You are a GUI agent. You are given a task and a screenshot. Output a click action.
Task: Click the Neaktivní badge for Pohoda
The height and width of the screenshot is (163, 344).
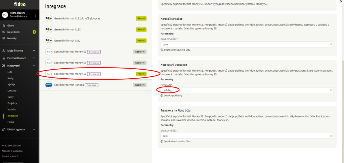pyautogui.click(x=140, y=85)
